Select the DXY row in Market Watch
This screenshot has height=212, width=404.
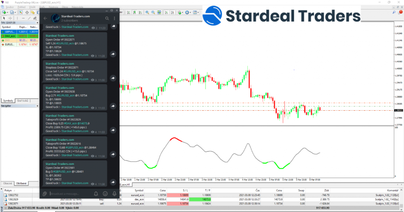[x=20, y=41]
